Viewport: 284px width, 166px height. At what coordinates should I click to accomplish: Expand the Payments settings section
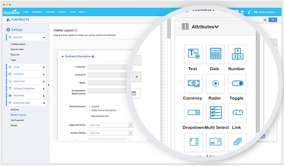pos(26,95)
